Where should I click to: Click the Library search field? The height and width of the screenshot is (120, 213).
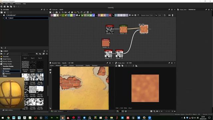coord(29,54)
